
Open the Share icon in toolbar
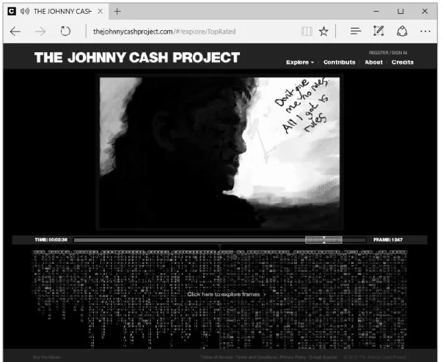click(402, 31)
